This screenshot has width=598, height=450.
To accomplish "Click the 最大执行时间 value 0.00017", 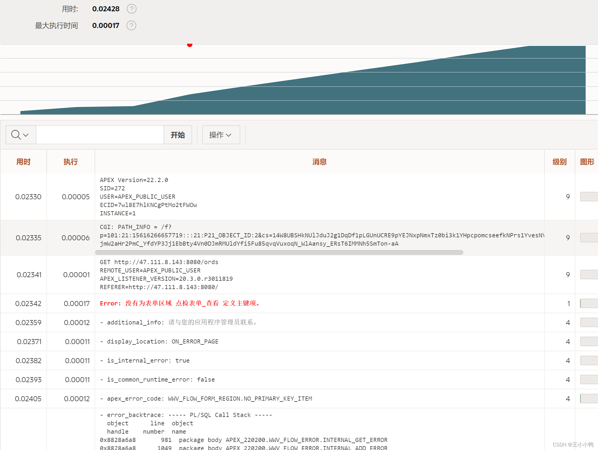I will (106, 26).
